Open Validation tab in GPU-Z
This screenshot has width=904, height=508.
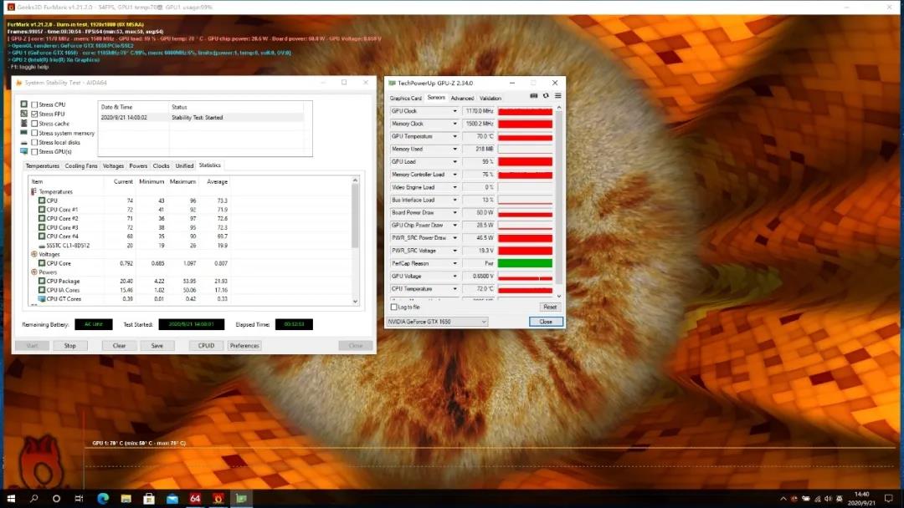[491, 99]
